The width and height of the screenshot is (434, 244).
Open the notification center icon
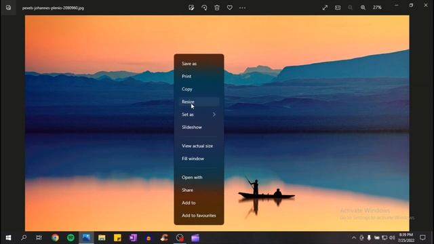422,238
